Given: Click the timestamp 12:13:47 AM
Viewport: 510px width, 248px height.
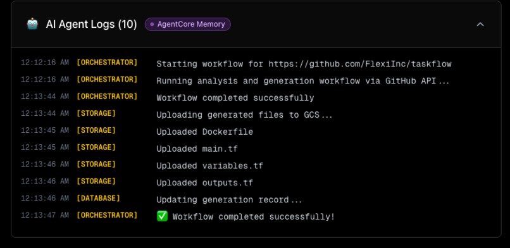Looking at the screenshot, I should (45, 215).
